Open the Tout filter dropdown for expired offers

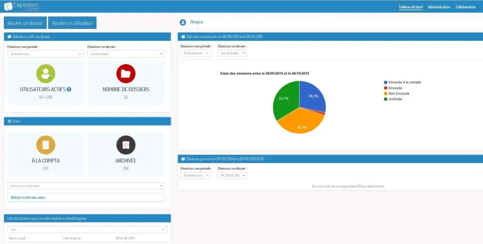point(87,229)
